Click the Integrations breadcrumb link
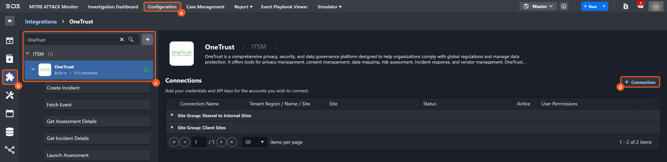 [x=41, y=22]
